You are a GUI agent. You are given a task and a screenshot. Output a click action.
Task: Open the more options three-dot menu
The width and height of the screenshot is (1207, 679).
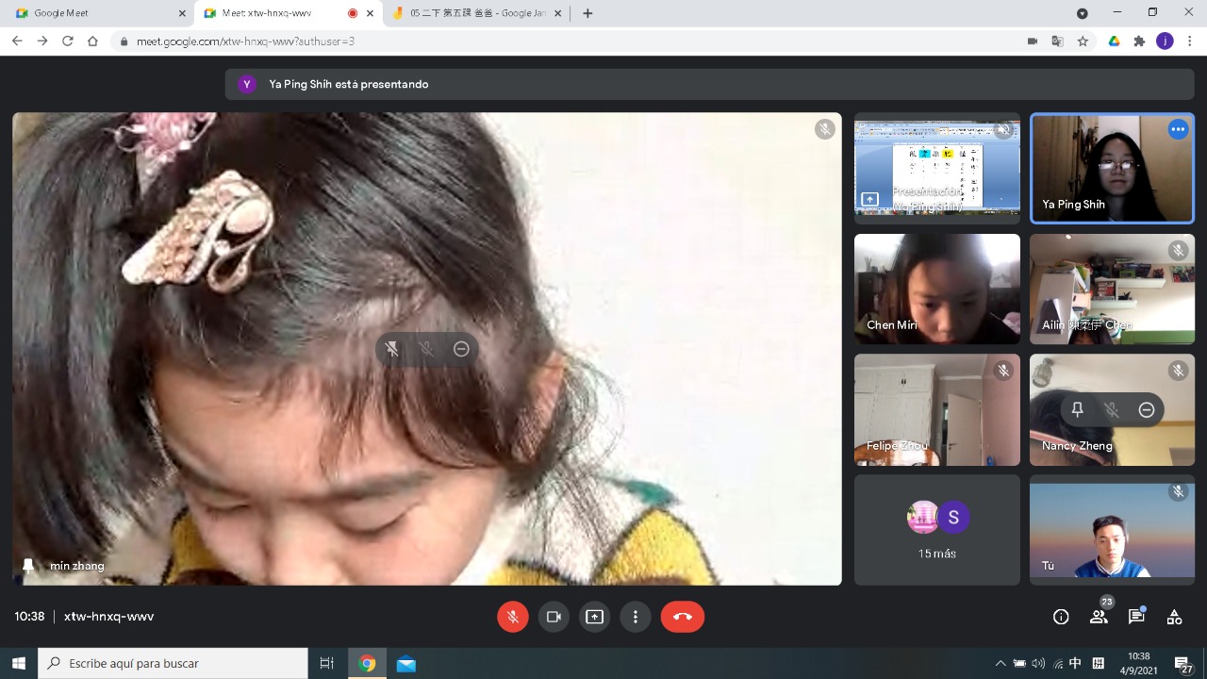coord(636,617)
